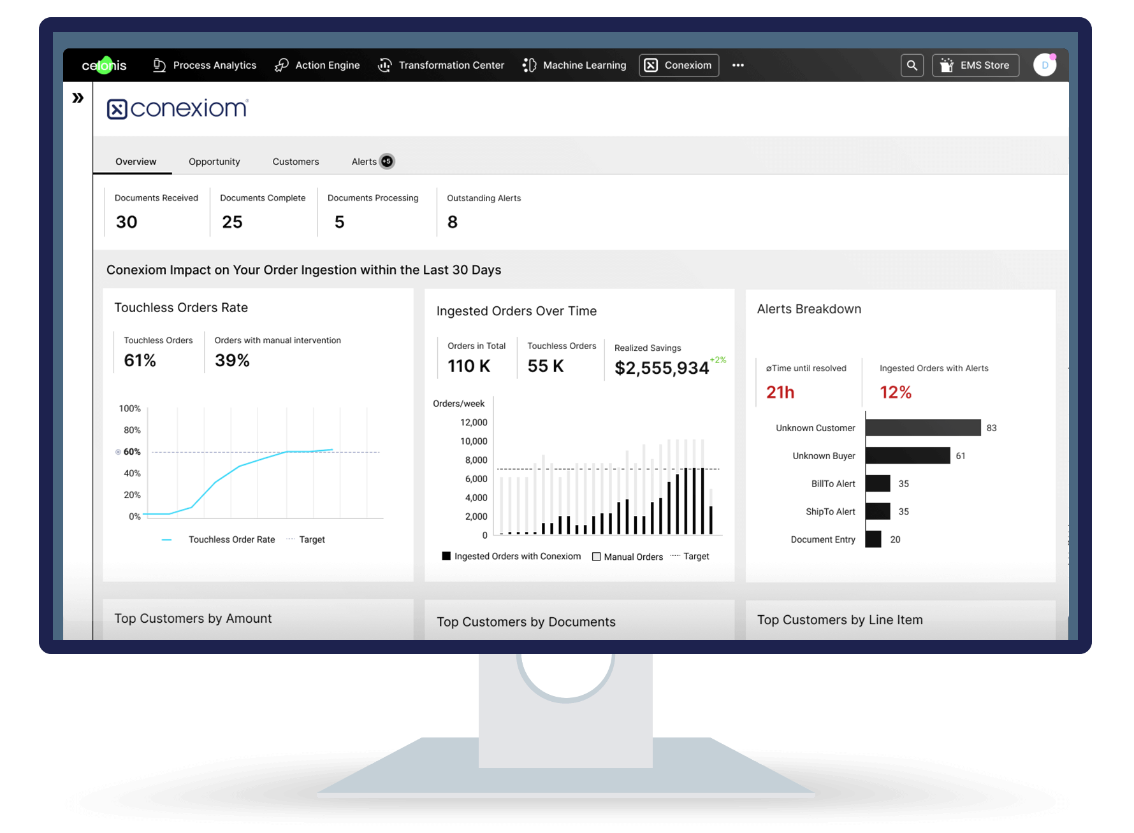
Task: Open Machine Learning menu
Action: (574, 65)
